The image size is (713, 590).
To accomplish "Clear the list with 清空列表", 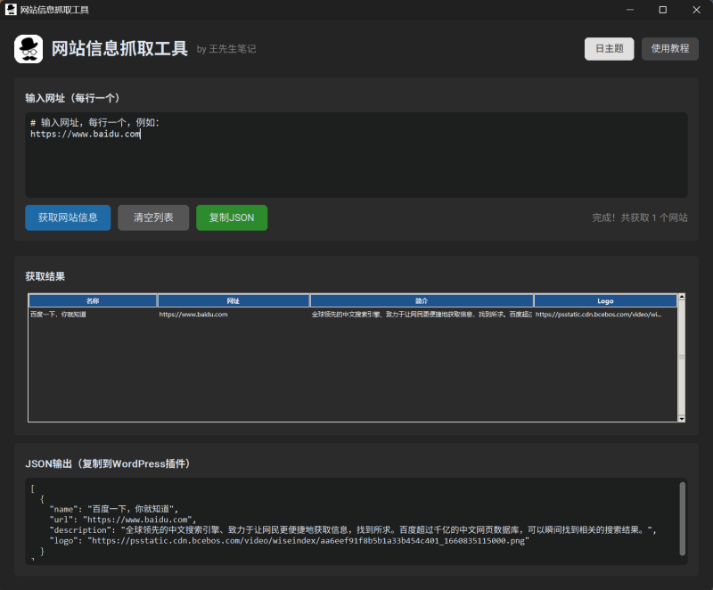I will [x=152, y=217].
